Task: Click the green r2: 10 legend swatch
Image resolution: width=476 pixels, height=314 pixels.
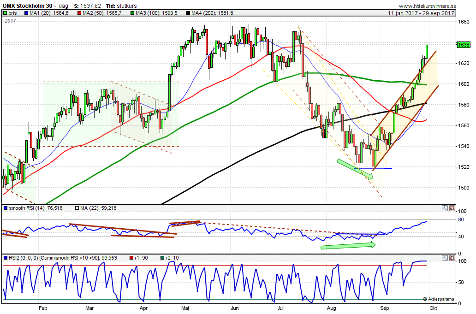Action: pos(162,258)
